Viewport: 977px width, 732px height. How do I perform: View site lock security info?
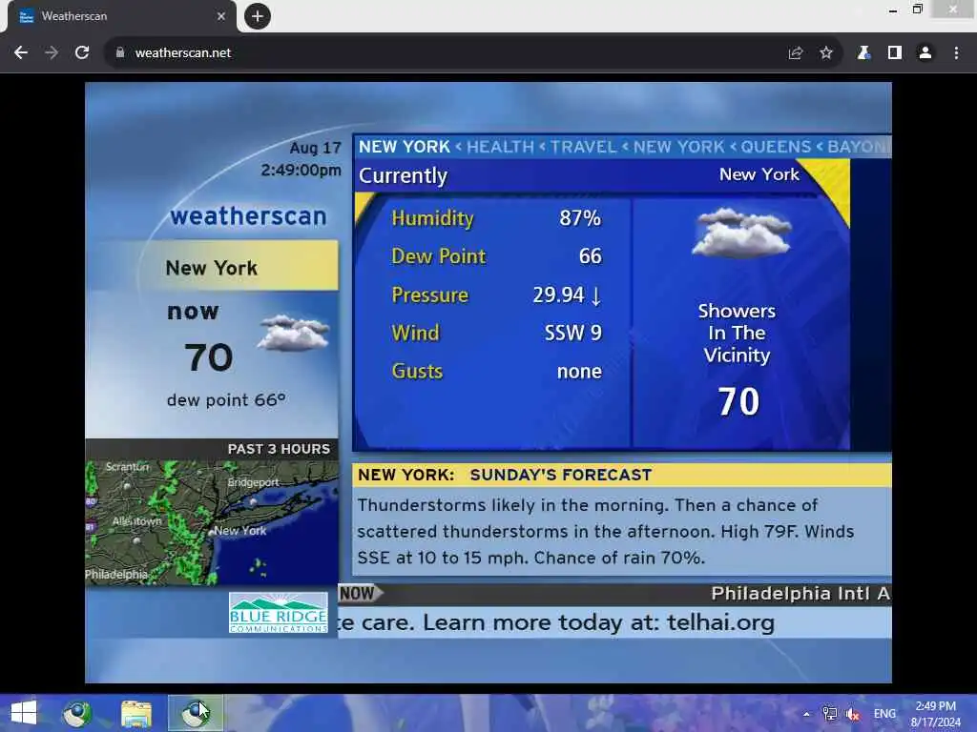(x=119, y=53)
